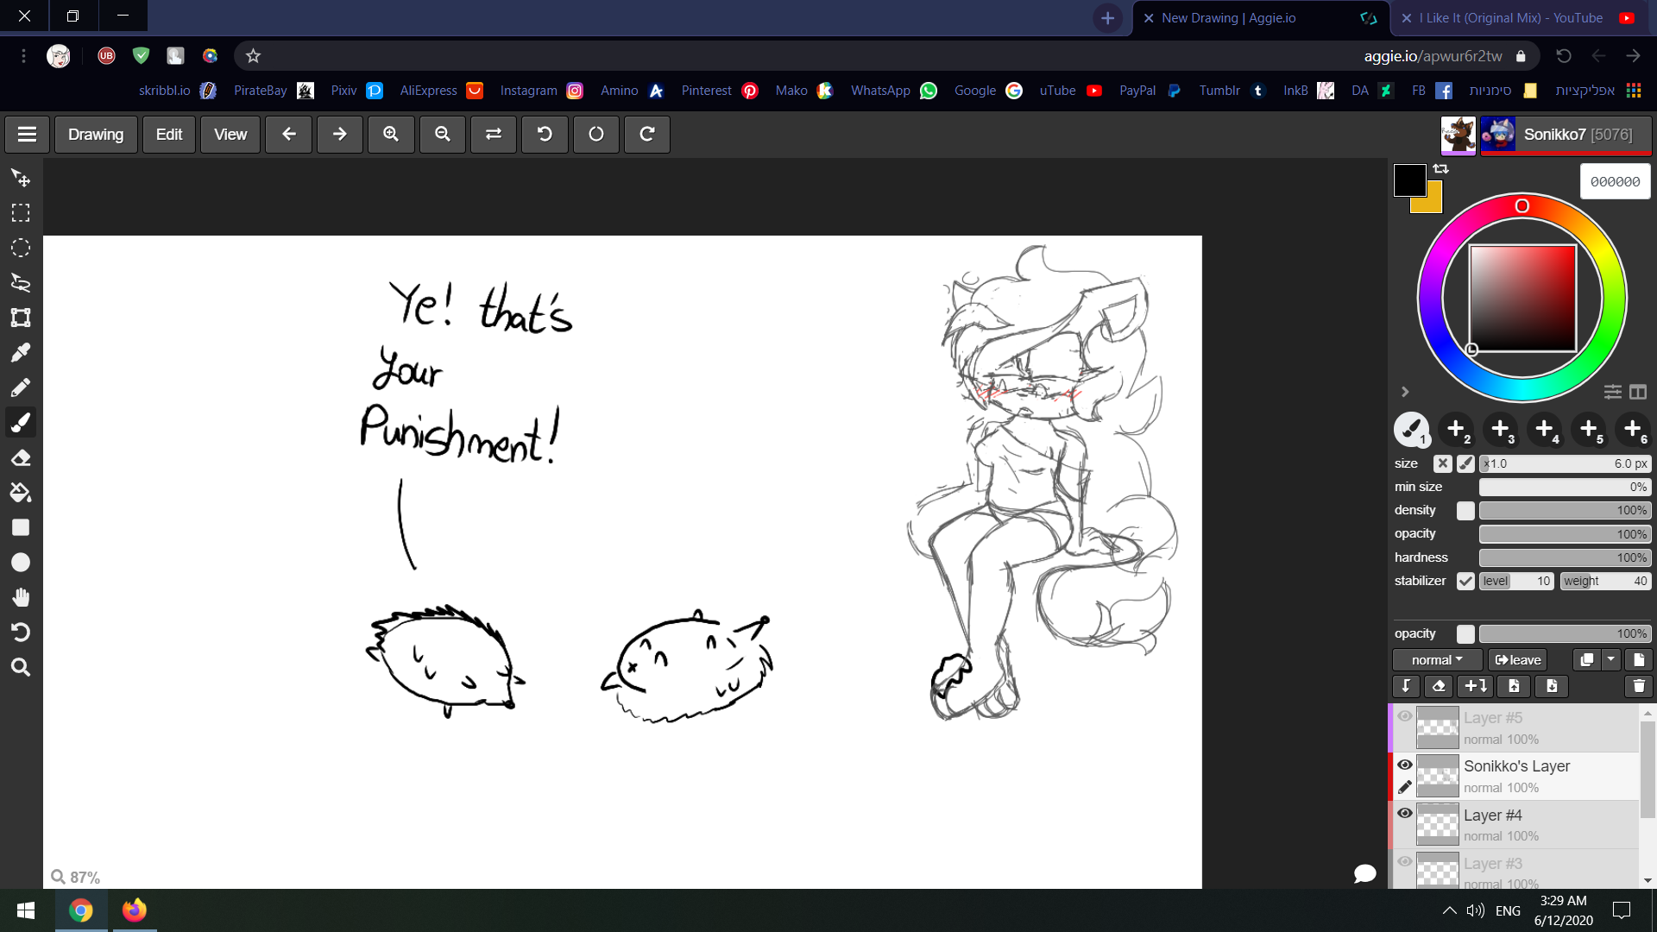Click the zoom in magnifier button
This screenshot has width=1657, height=932.
pos(391,135)
